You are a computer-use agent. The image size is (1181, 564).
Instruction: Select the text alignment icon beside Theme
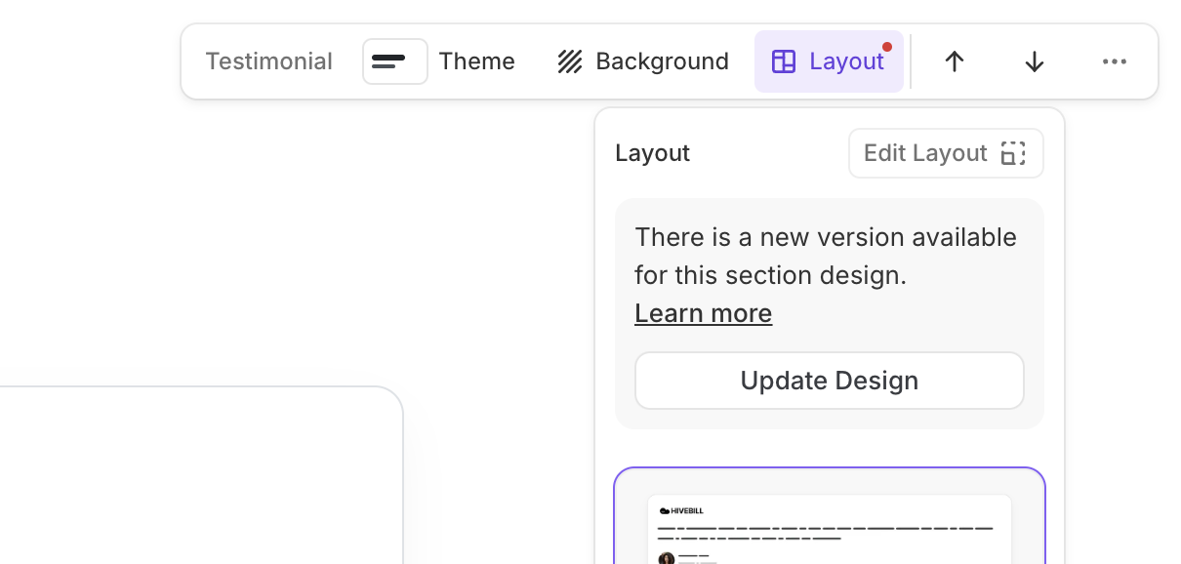(394, 60)
